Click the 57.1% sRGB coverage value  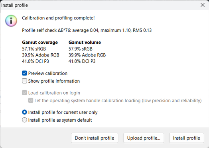[x=34, y=49]
